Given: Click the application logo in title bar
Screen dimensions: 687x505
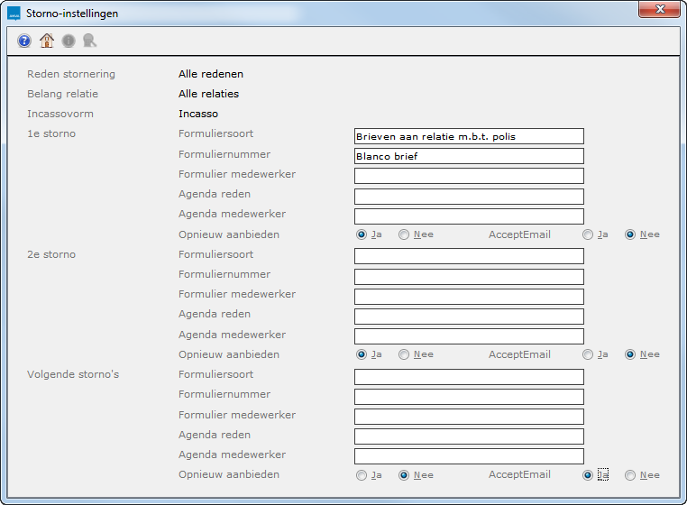Looking at the screenshot, I should tap(14, 14).
